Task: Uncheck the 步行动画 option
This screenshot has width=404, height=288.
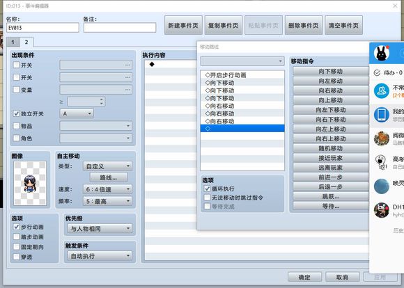Action: click(x=16, y=227)
